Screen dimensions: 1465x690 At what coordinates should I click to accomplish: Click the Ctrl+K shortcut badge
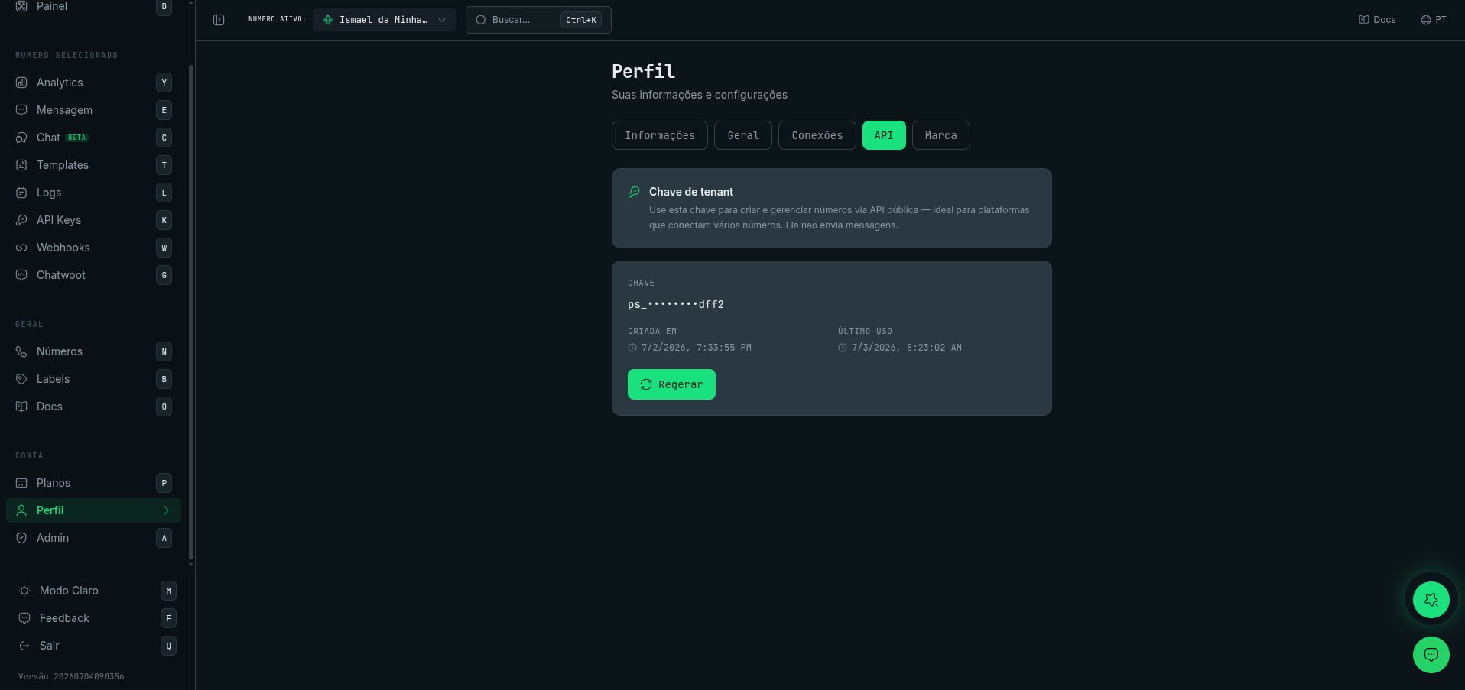coord(581,20)
